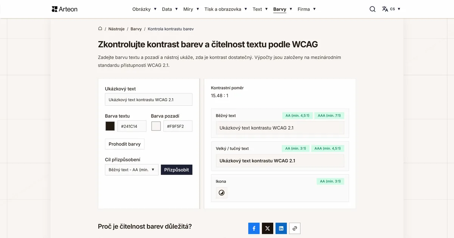Go to home via breadcrumb house icon

click(x=100, y=29)
